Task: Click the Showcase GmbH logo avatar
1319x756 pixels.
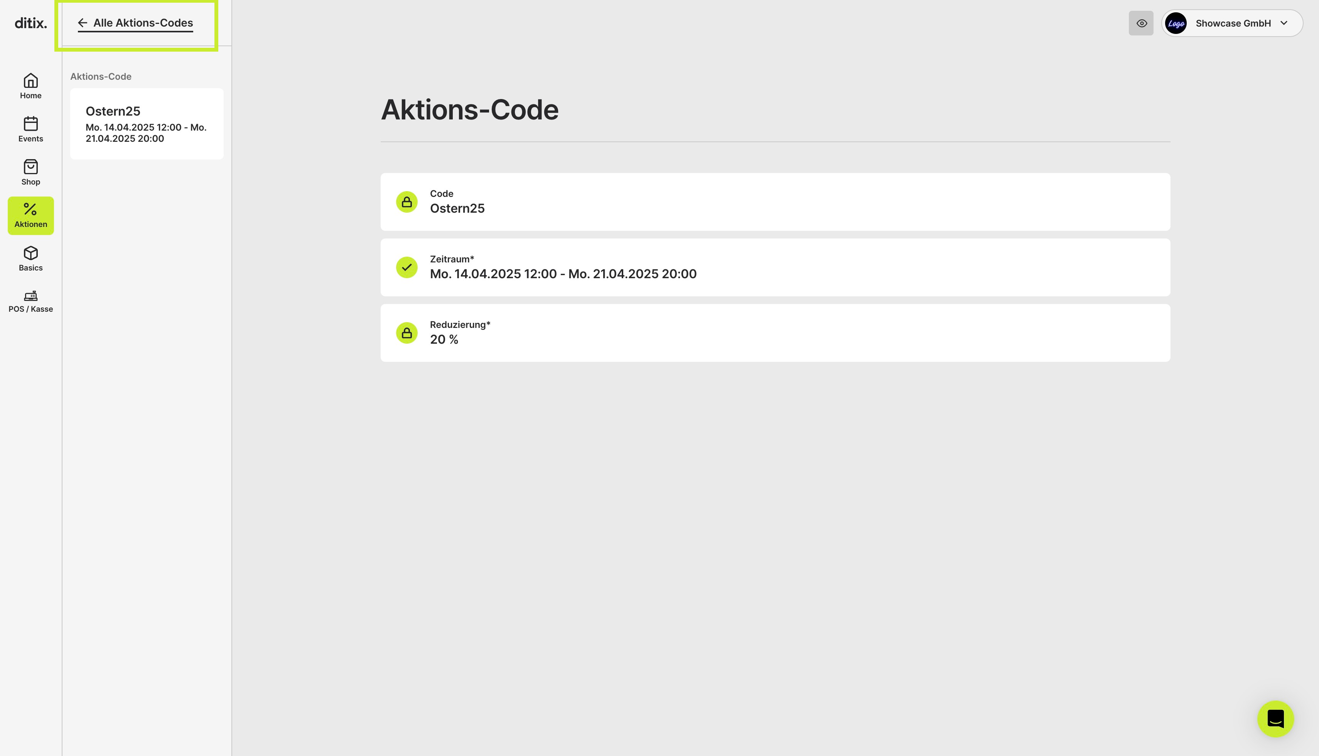Action: pyautogui.click(x=1176, y=24)
